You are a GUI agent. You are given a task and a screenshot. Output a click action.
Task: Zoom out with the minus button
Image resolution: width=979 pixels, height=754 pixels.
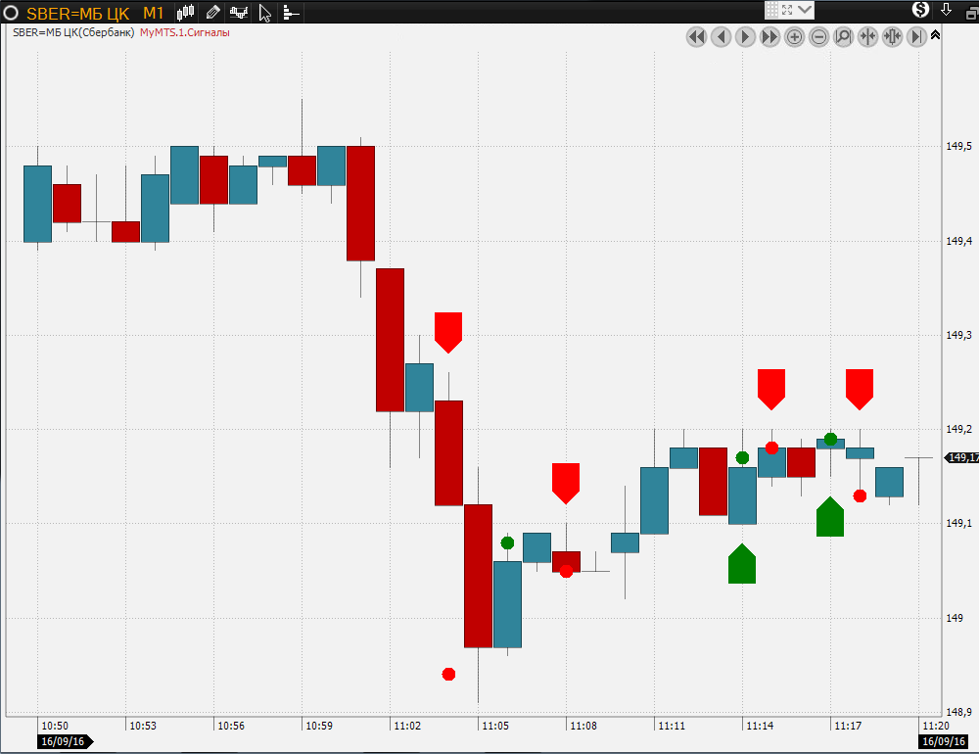coord(818,37)
